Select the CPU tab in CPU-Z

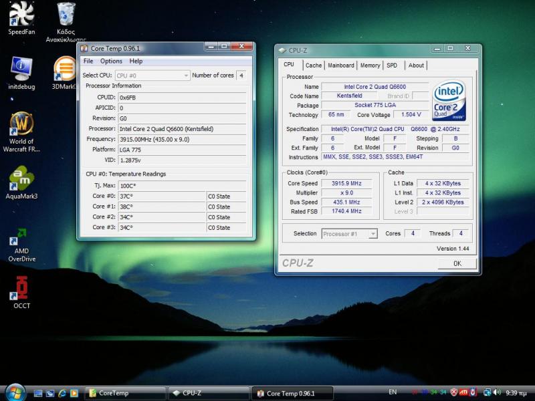pos(289,64)
